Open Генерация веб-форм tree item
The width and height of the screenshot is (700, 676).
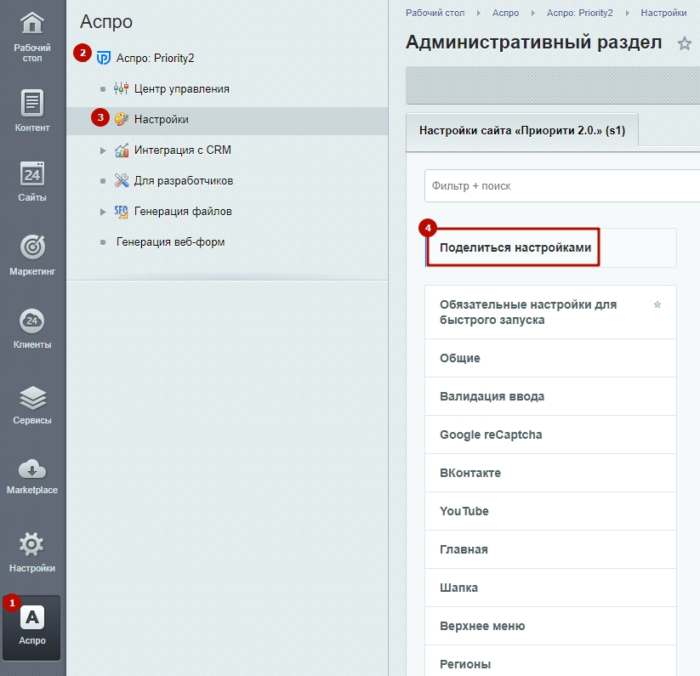click(x=171, y=241)
